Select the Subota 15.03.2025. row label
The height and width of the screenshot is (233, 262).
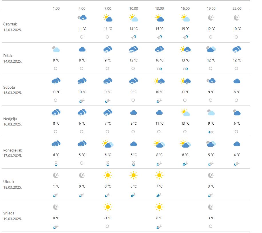[13, 90]
